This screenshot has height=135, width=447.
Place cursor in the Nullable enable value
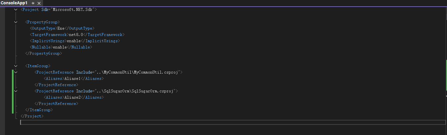tap(60, 47)
